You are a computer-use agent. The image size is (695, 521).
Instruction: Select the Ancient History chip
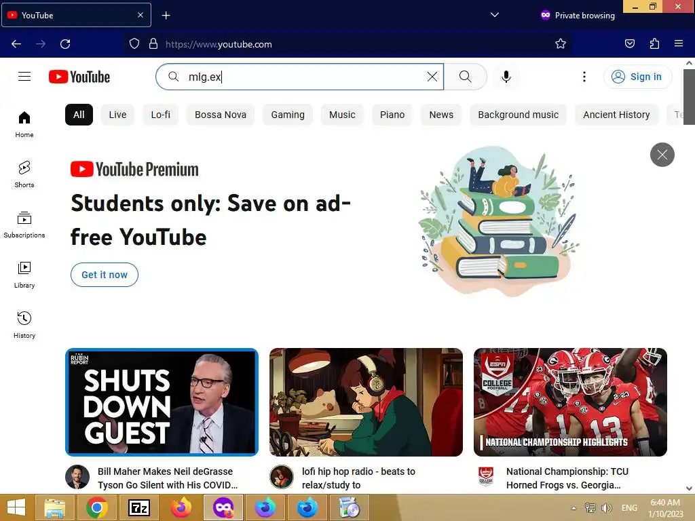pyautogui.click(x=616, y=115)
